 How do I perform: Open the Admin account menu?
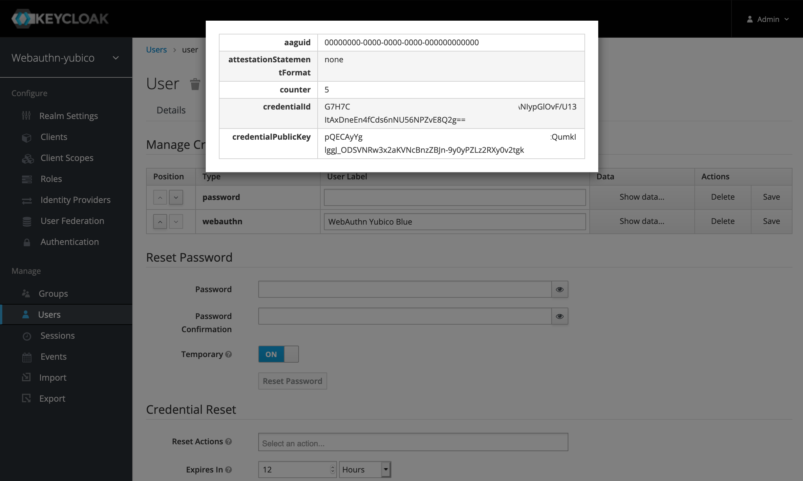coord(768,19)
